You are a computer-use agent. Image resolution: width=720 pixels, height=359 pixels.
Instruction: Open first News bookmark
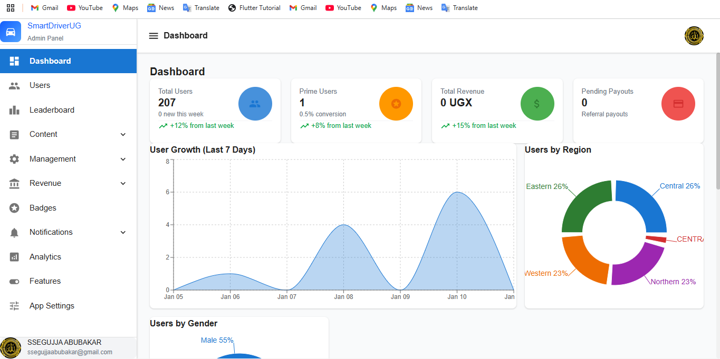160,8
